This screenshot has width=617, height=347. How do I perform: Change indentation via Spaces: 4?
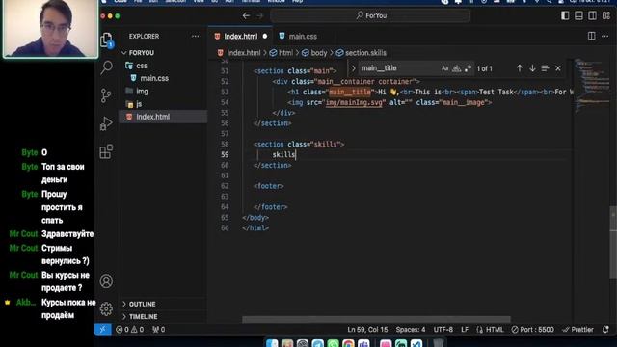[x=411, y=330]
